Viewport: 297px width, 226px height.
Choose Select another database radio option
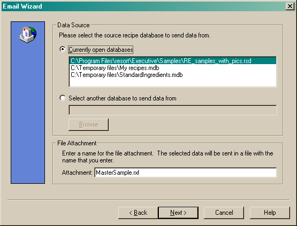62,98
